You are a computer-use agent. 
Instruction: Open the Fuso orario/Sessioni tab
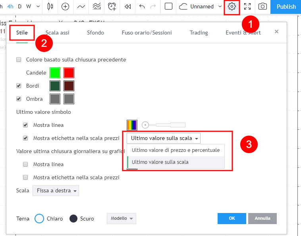click(147, 33)
